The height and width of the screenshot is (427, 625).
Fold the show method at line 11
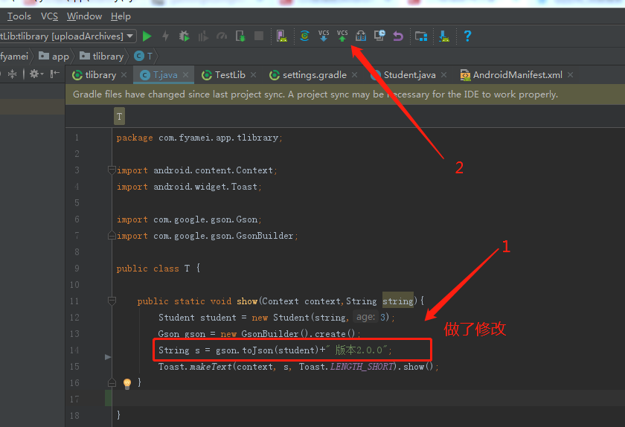coord(112,301)
